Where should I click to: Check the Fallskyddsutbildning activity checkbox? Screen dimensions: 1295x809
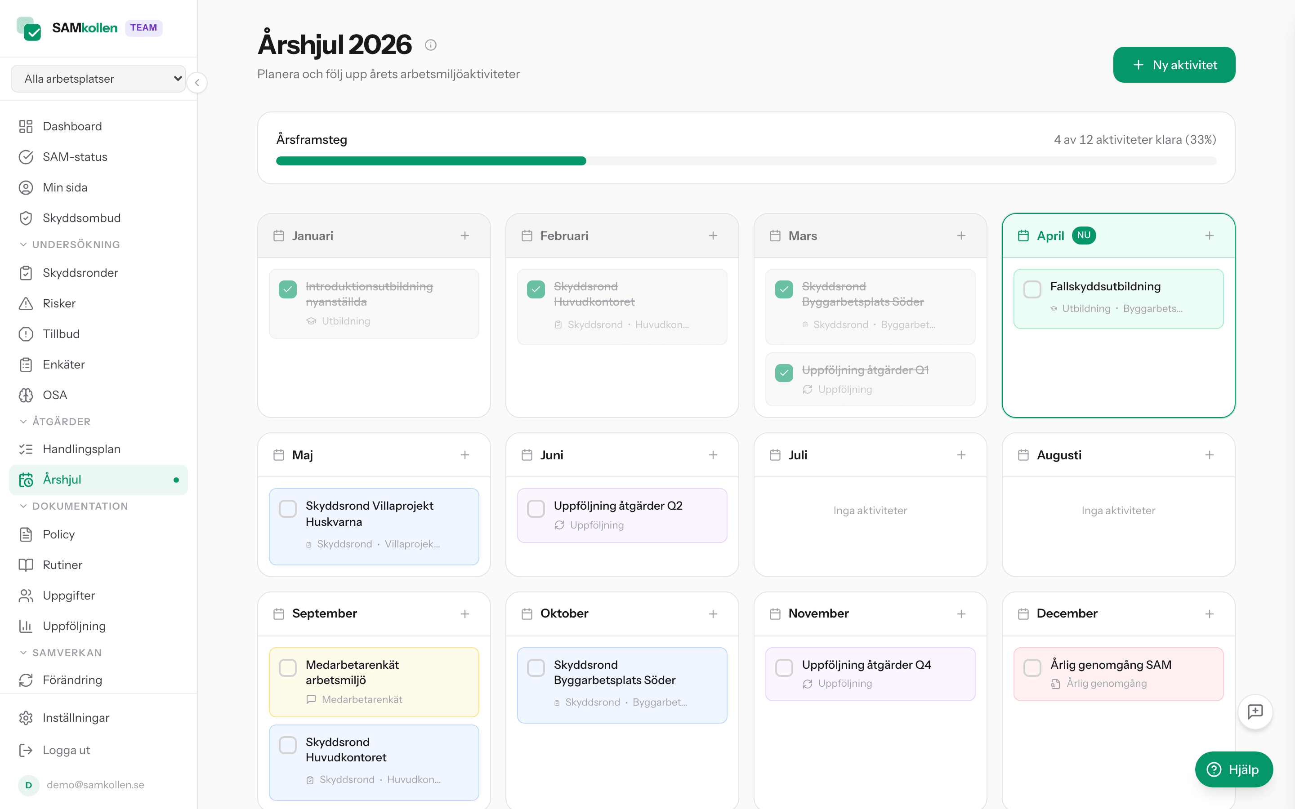click(1032, 289)
